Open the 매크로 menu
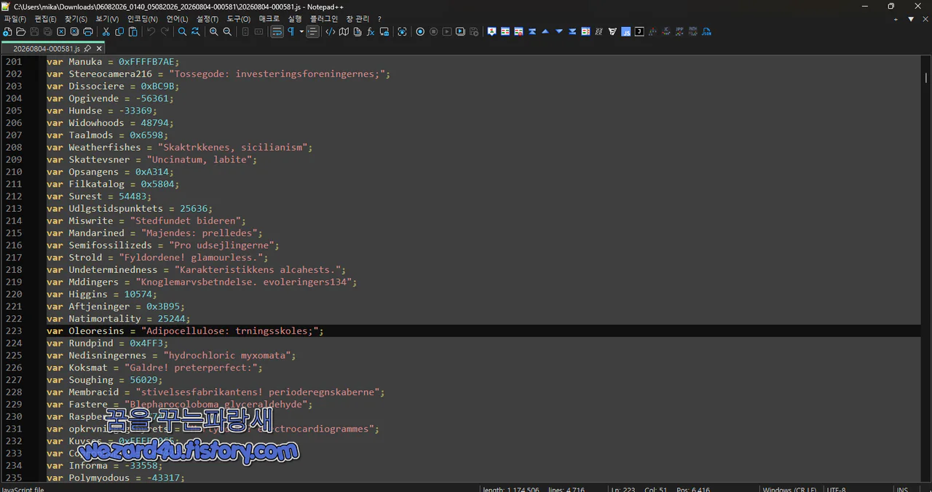The image size is (932, 492). coord(269,19)
